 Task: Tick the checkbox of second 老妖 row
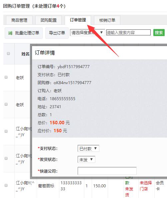pos(6,104)
